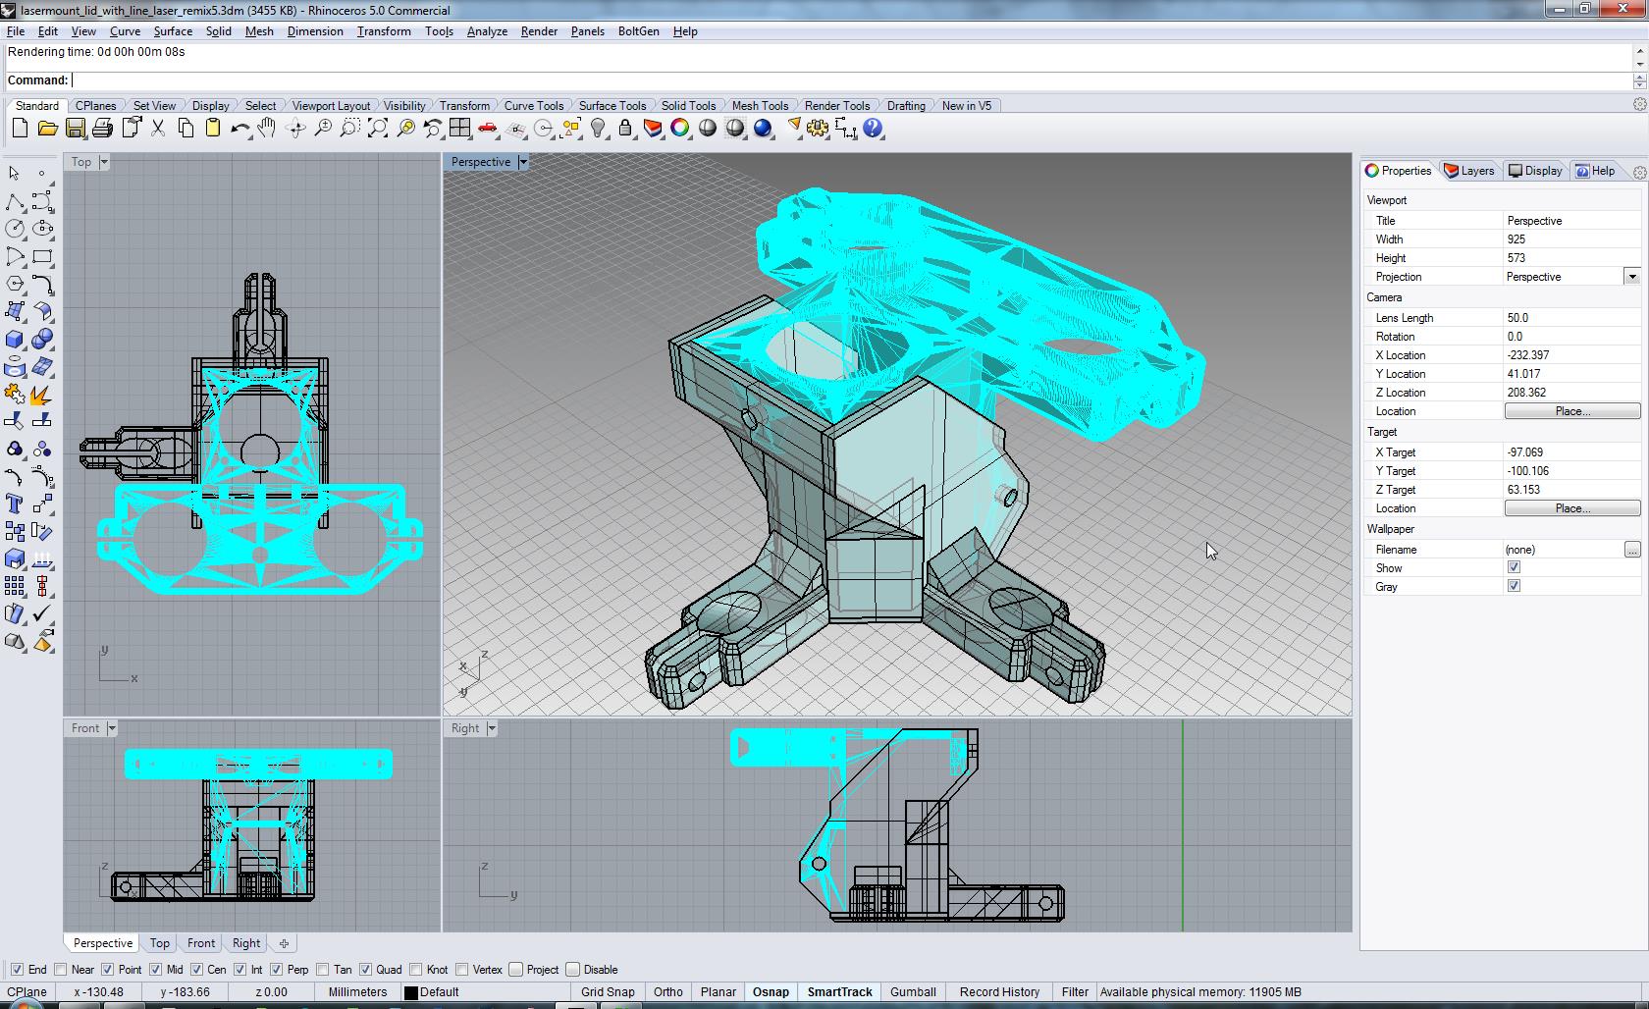
Task: Click the Camera Location Place button
Action: (1571, 411)
